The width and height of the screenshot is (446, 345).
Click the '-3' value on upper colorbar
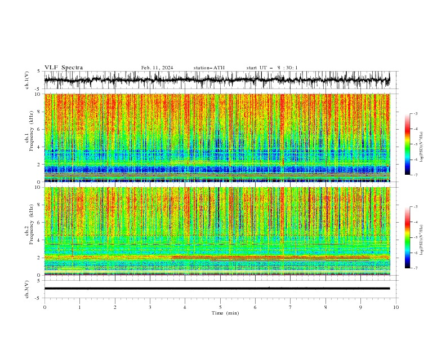[x=415, y=113]
